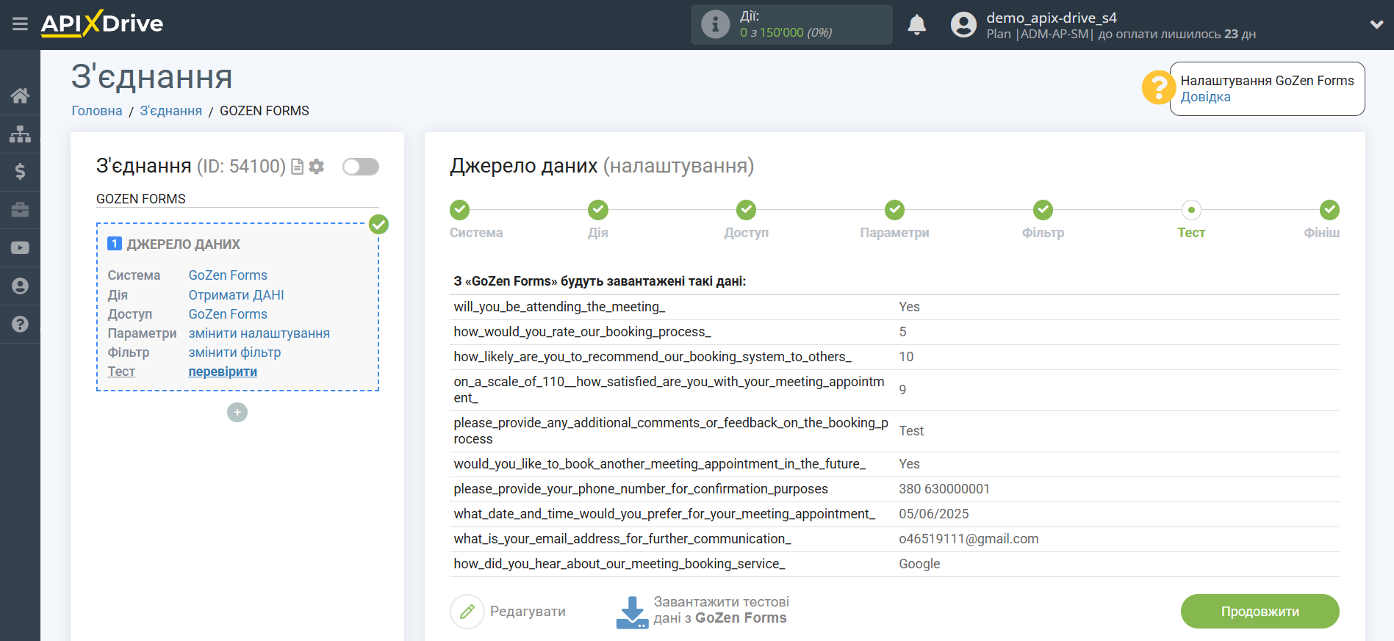This screenshot has width=1394, height=641.
Task: Open the Довідка help link
Action: 1205,97
